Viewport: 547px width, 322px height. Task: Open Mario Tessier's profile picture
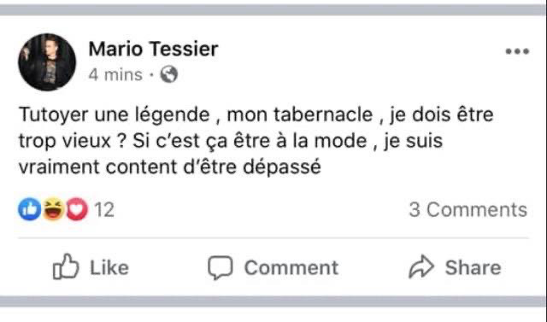pos(47,62)
